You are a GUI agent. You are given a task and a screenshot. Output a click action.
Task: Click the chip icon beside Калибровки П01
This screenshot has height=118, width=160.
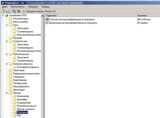click(x=6, y=15)
